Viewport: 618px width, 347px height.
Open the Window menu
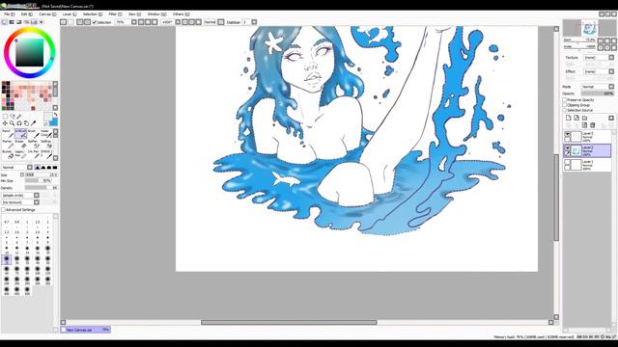point(155,14)
